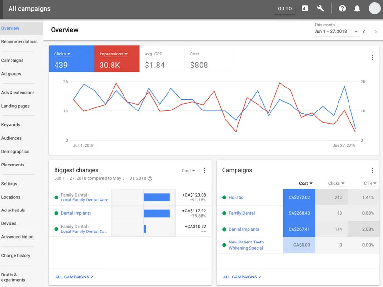The width and height of the screenshot is (383, 287).
Task: Open the help question mark icon
Action: pos(342,9)
